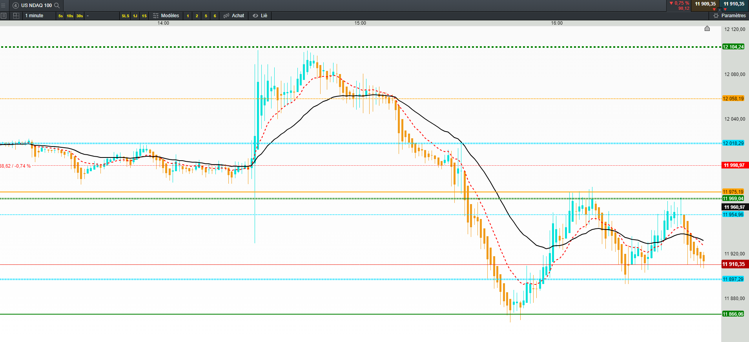Select the 30s timeframe tab
The height and width of the screenshot is (342, 749).
80,16
